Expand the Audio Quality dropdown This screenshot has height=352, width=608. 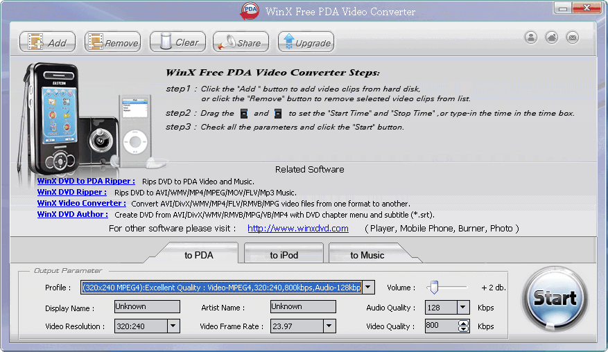tap(463, 308)
